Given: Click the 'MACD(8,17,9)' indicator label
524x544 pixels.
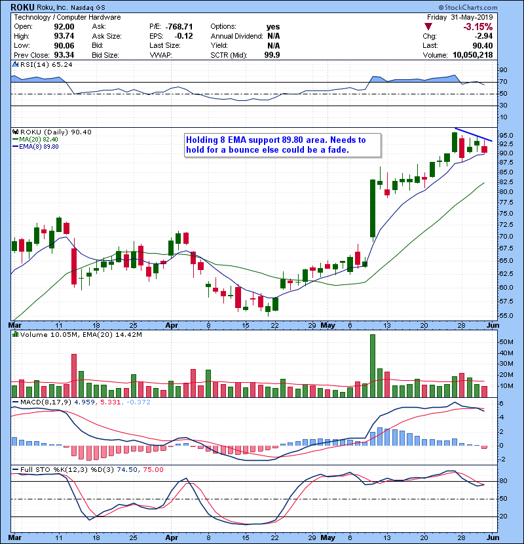Looking at the screenshot, I should [46, 402].
